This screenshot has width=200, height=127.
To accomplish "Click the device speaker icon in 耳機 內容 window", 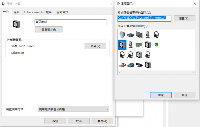I will coord(16,24).
